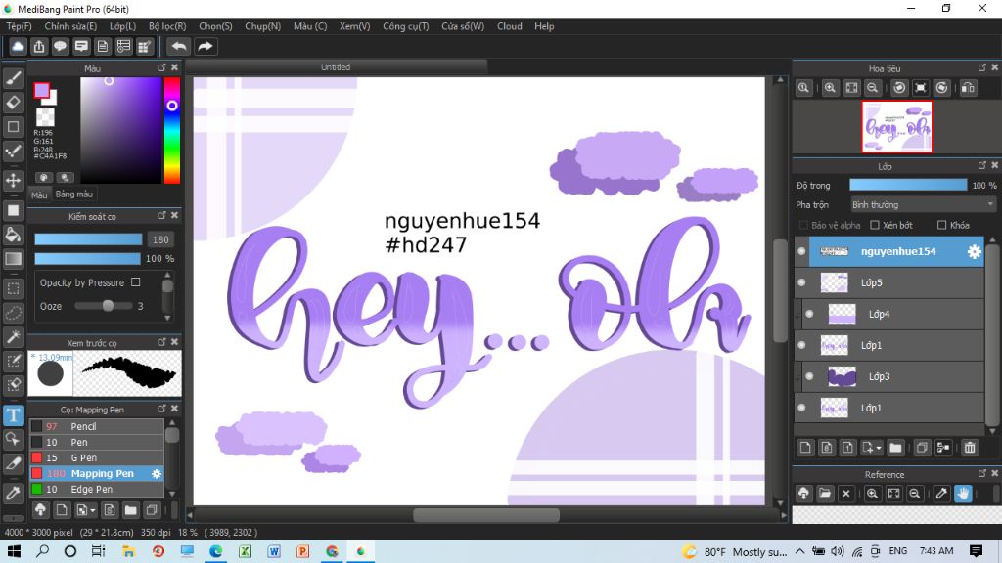Click the foreground purple color swatch
This screenshot has height=563, width=1002.
coord(41,91)
